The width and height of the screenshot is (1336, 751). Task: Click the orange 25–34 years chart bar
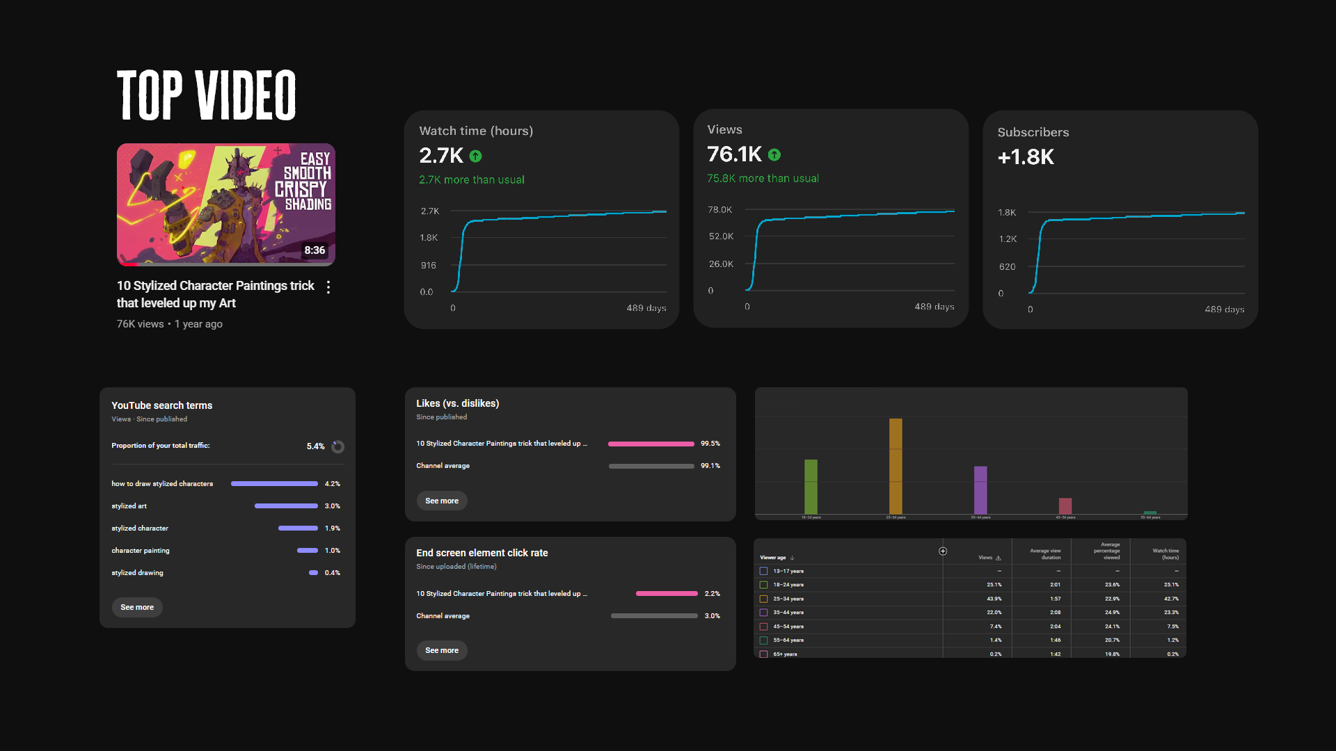click(896, 466)
